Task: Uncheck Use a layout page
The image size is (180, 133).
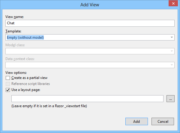Action: (x=8, y=89)
